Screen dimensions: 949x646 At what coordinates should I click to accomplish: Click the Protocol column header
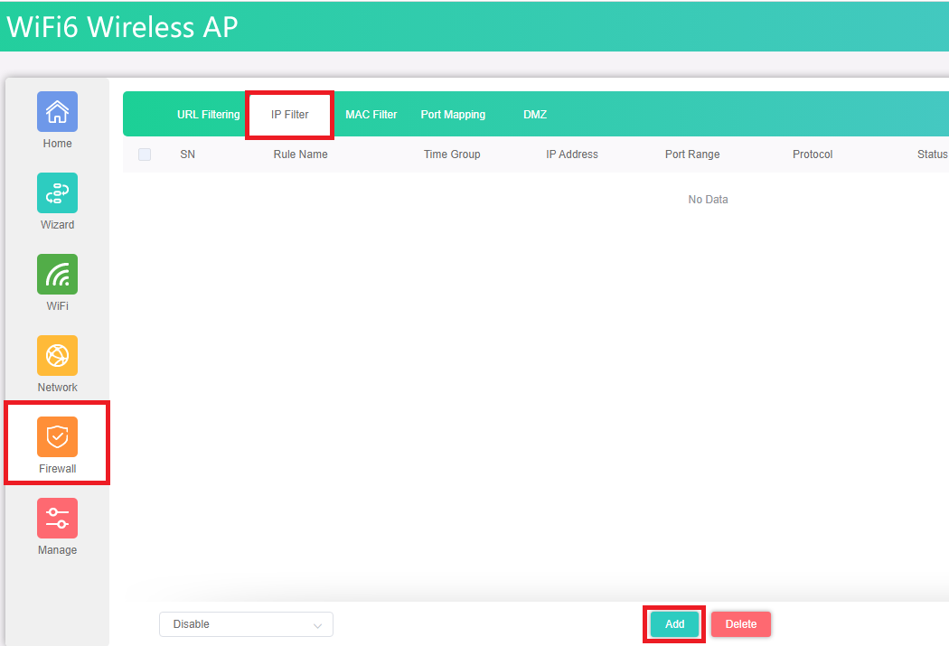[813, 154]
